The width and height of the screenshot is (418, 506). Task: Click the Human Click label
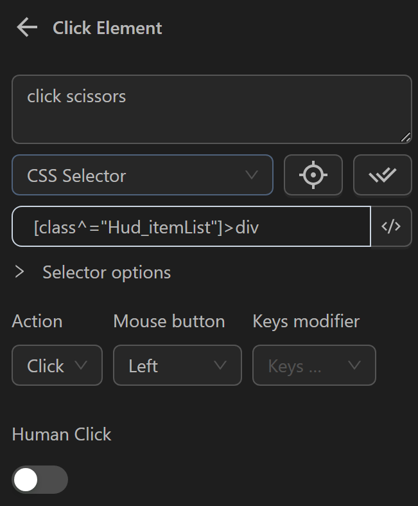click(x=62, y=434)
